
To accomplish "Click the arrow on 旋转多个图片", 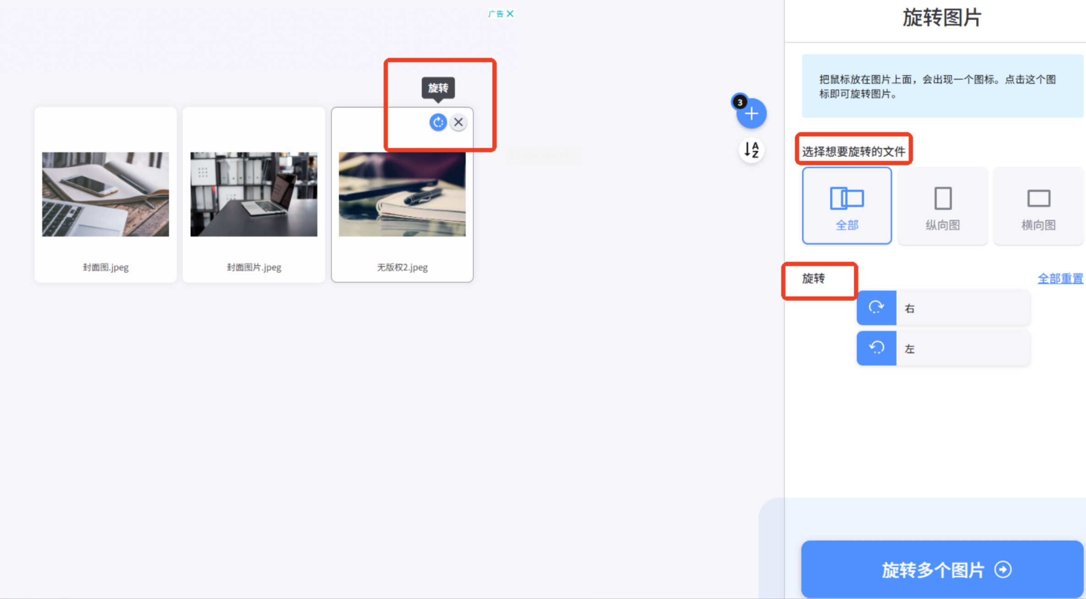I will tap(1003, 570).
